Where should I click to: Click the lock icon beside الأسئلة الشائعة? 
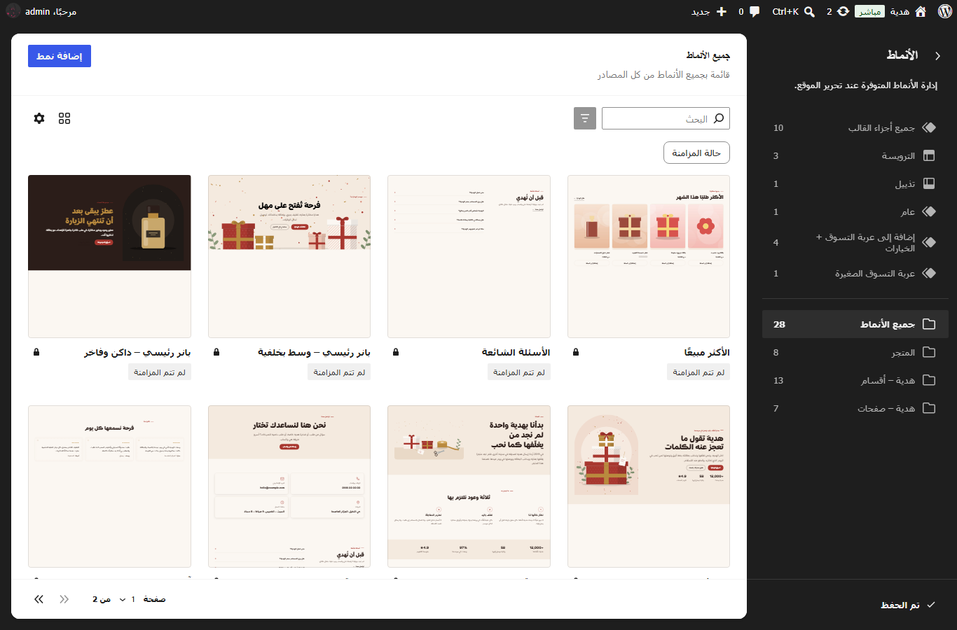pos(396,352)
